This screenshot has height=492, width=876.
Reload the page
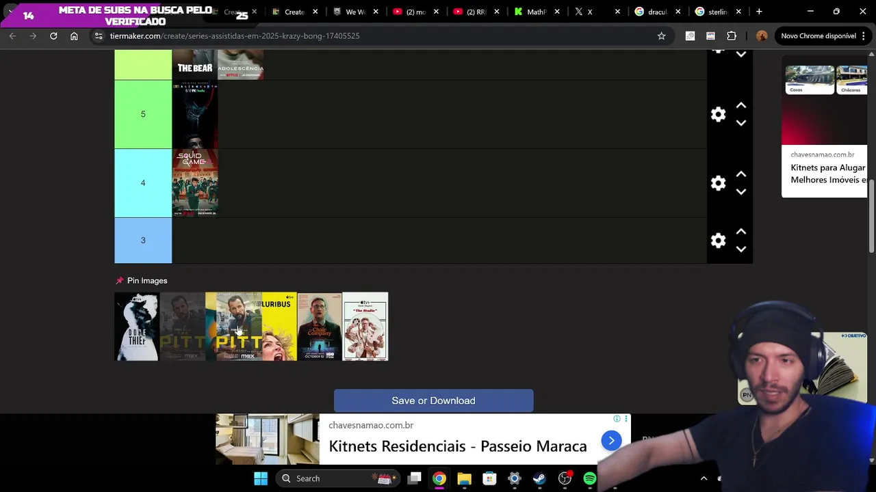pyautogui.click(x=53, y=36)
